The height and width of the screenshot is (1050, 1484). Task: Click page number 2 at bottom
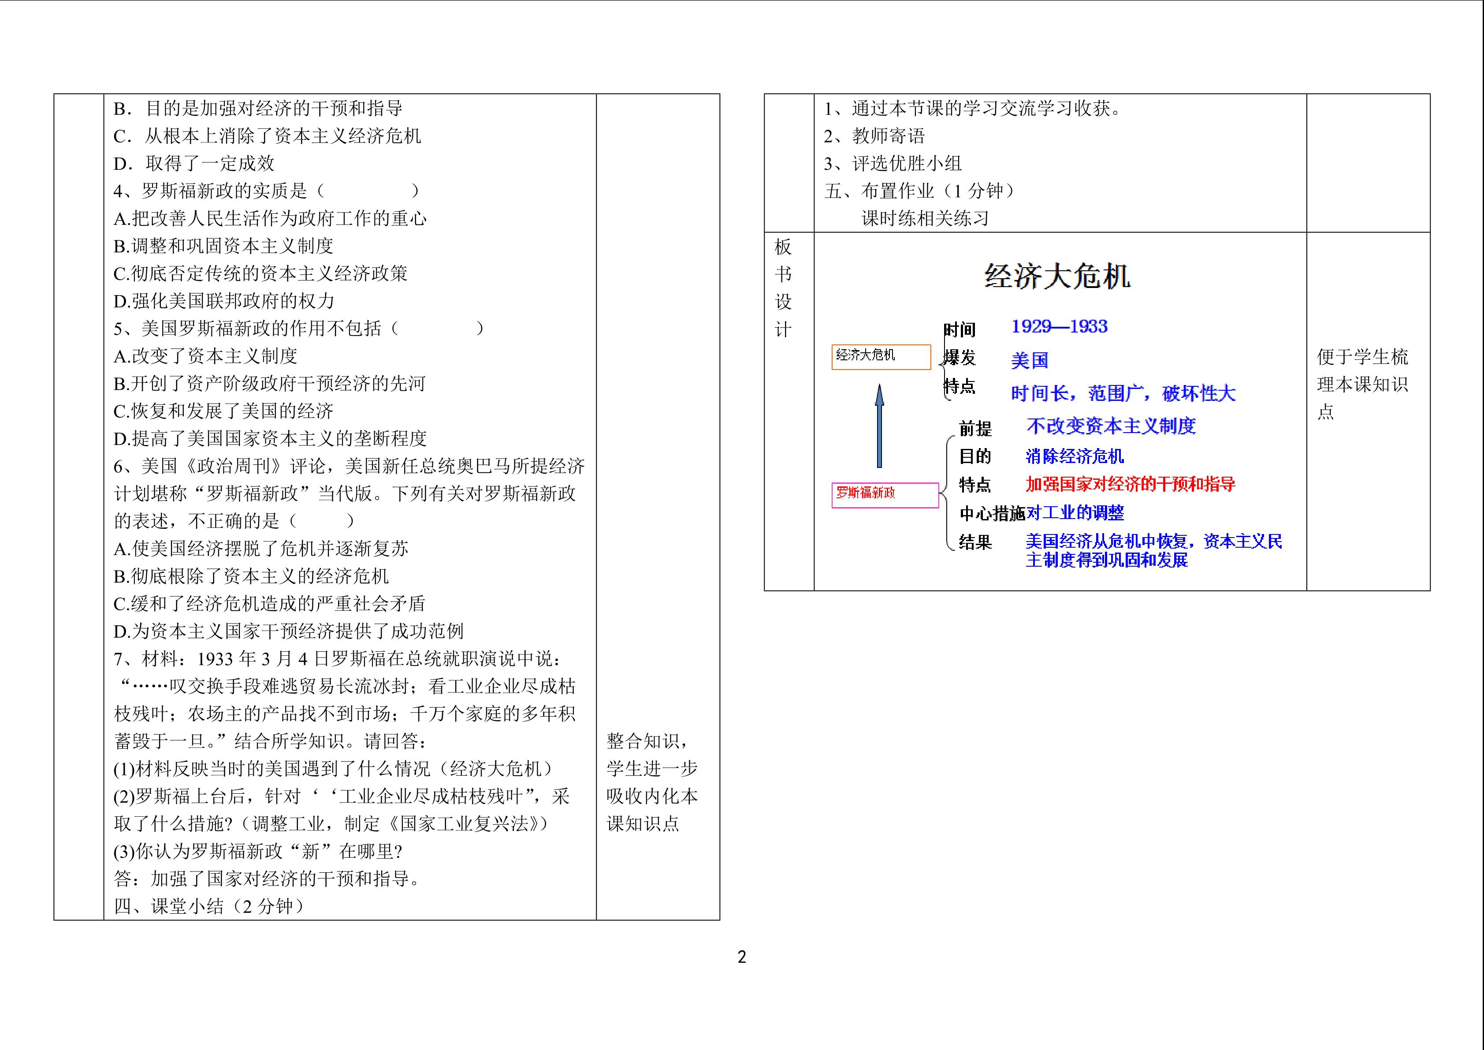pos(741,957)
